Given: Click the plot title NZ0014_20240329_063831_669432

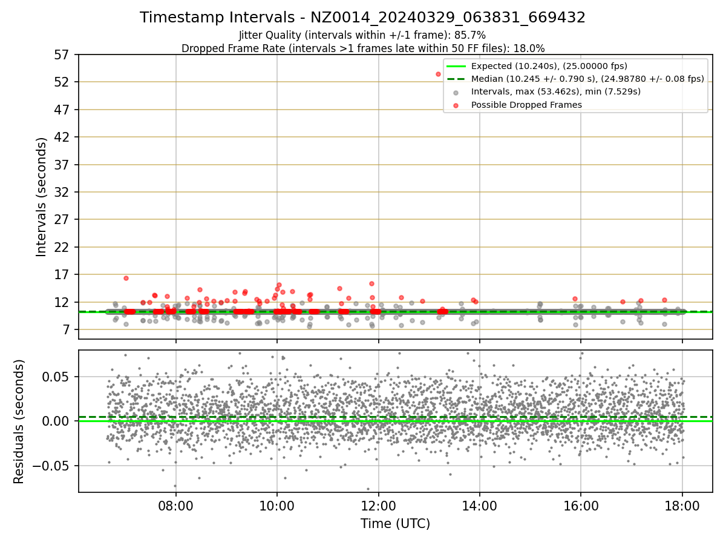Looking at the screenshot, I should pos(362,18).
